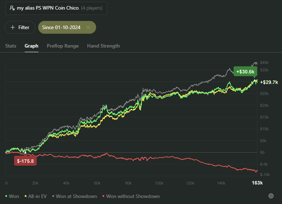Remove the Since 01-10-2024 filter
Image resolution: width=282 pixels, height=204 pixels.
click(x=88, y=27)
